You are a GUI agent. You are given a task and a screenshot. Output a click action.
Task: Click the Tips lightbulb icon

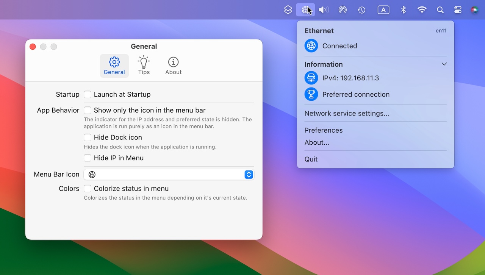click(144, 62)
